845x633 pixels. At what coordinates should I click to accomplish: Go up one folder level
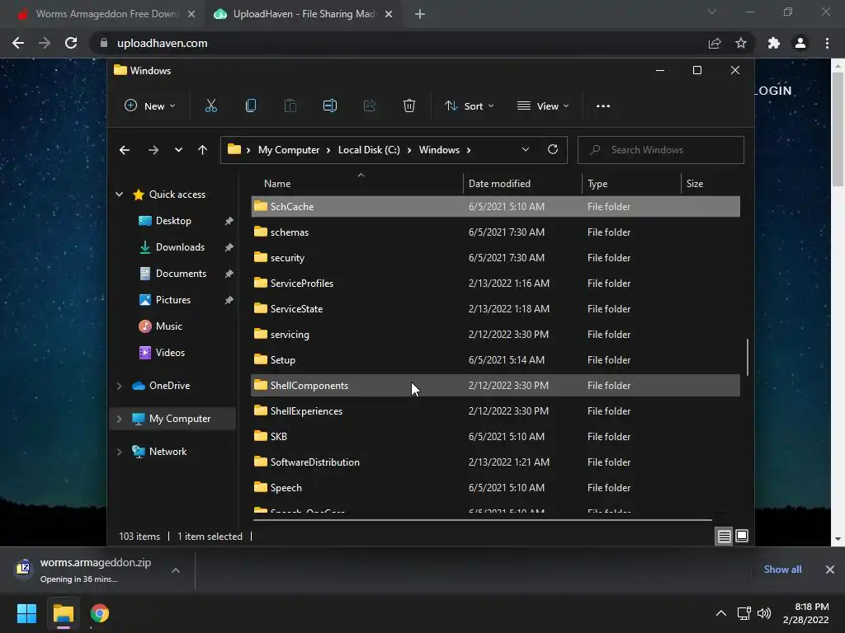(x=203, y=150)
